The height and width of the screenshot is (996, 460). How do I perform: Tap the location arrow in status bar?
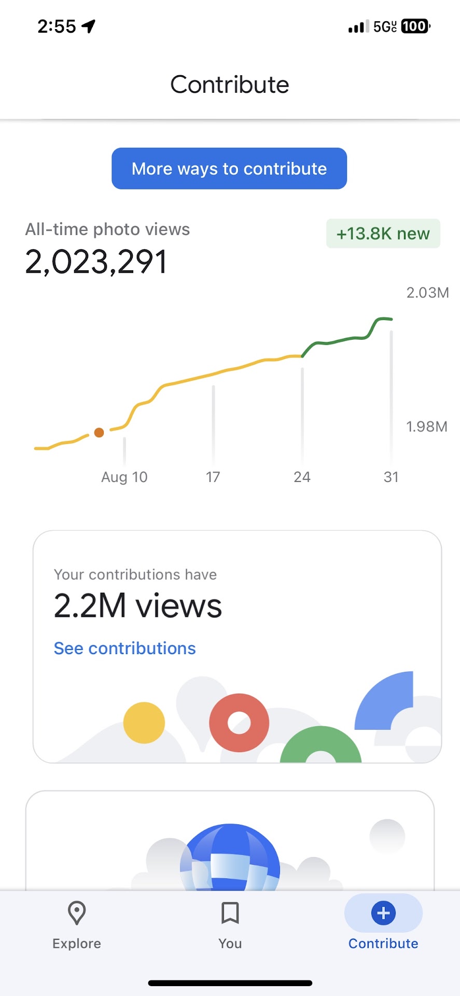click(x=89, y=26)
